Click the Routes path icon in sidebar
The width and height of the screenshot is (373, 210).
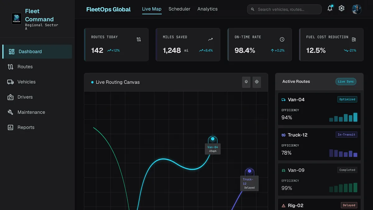pyautogui.click(x=11, y=67)
